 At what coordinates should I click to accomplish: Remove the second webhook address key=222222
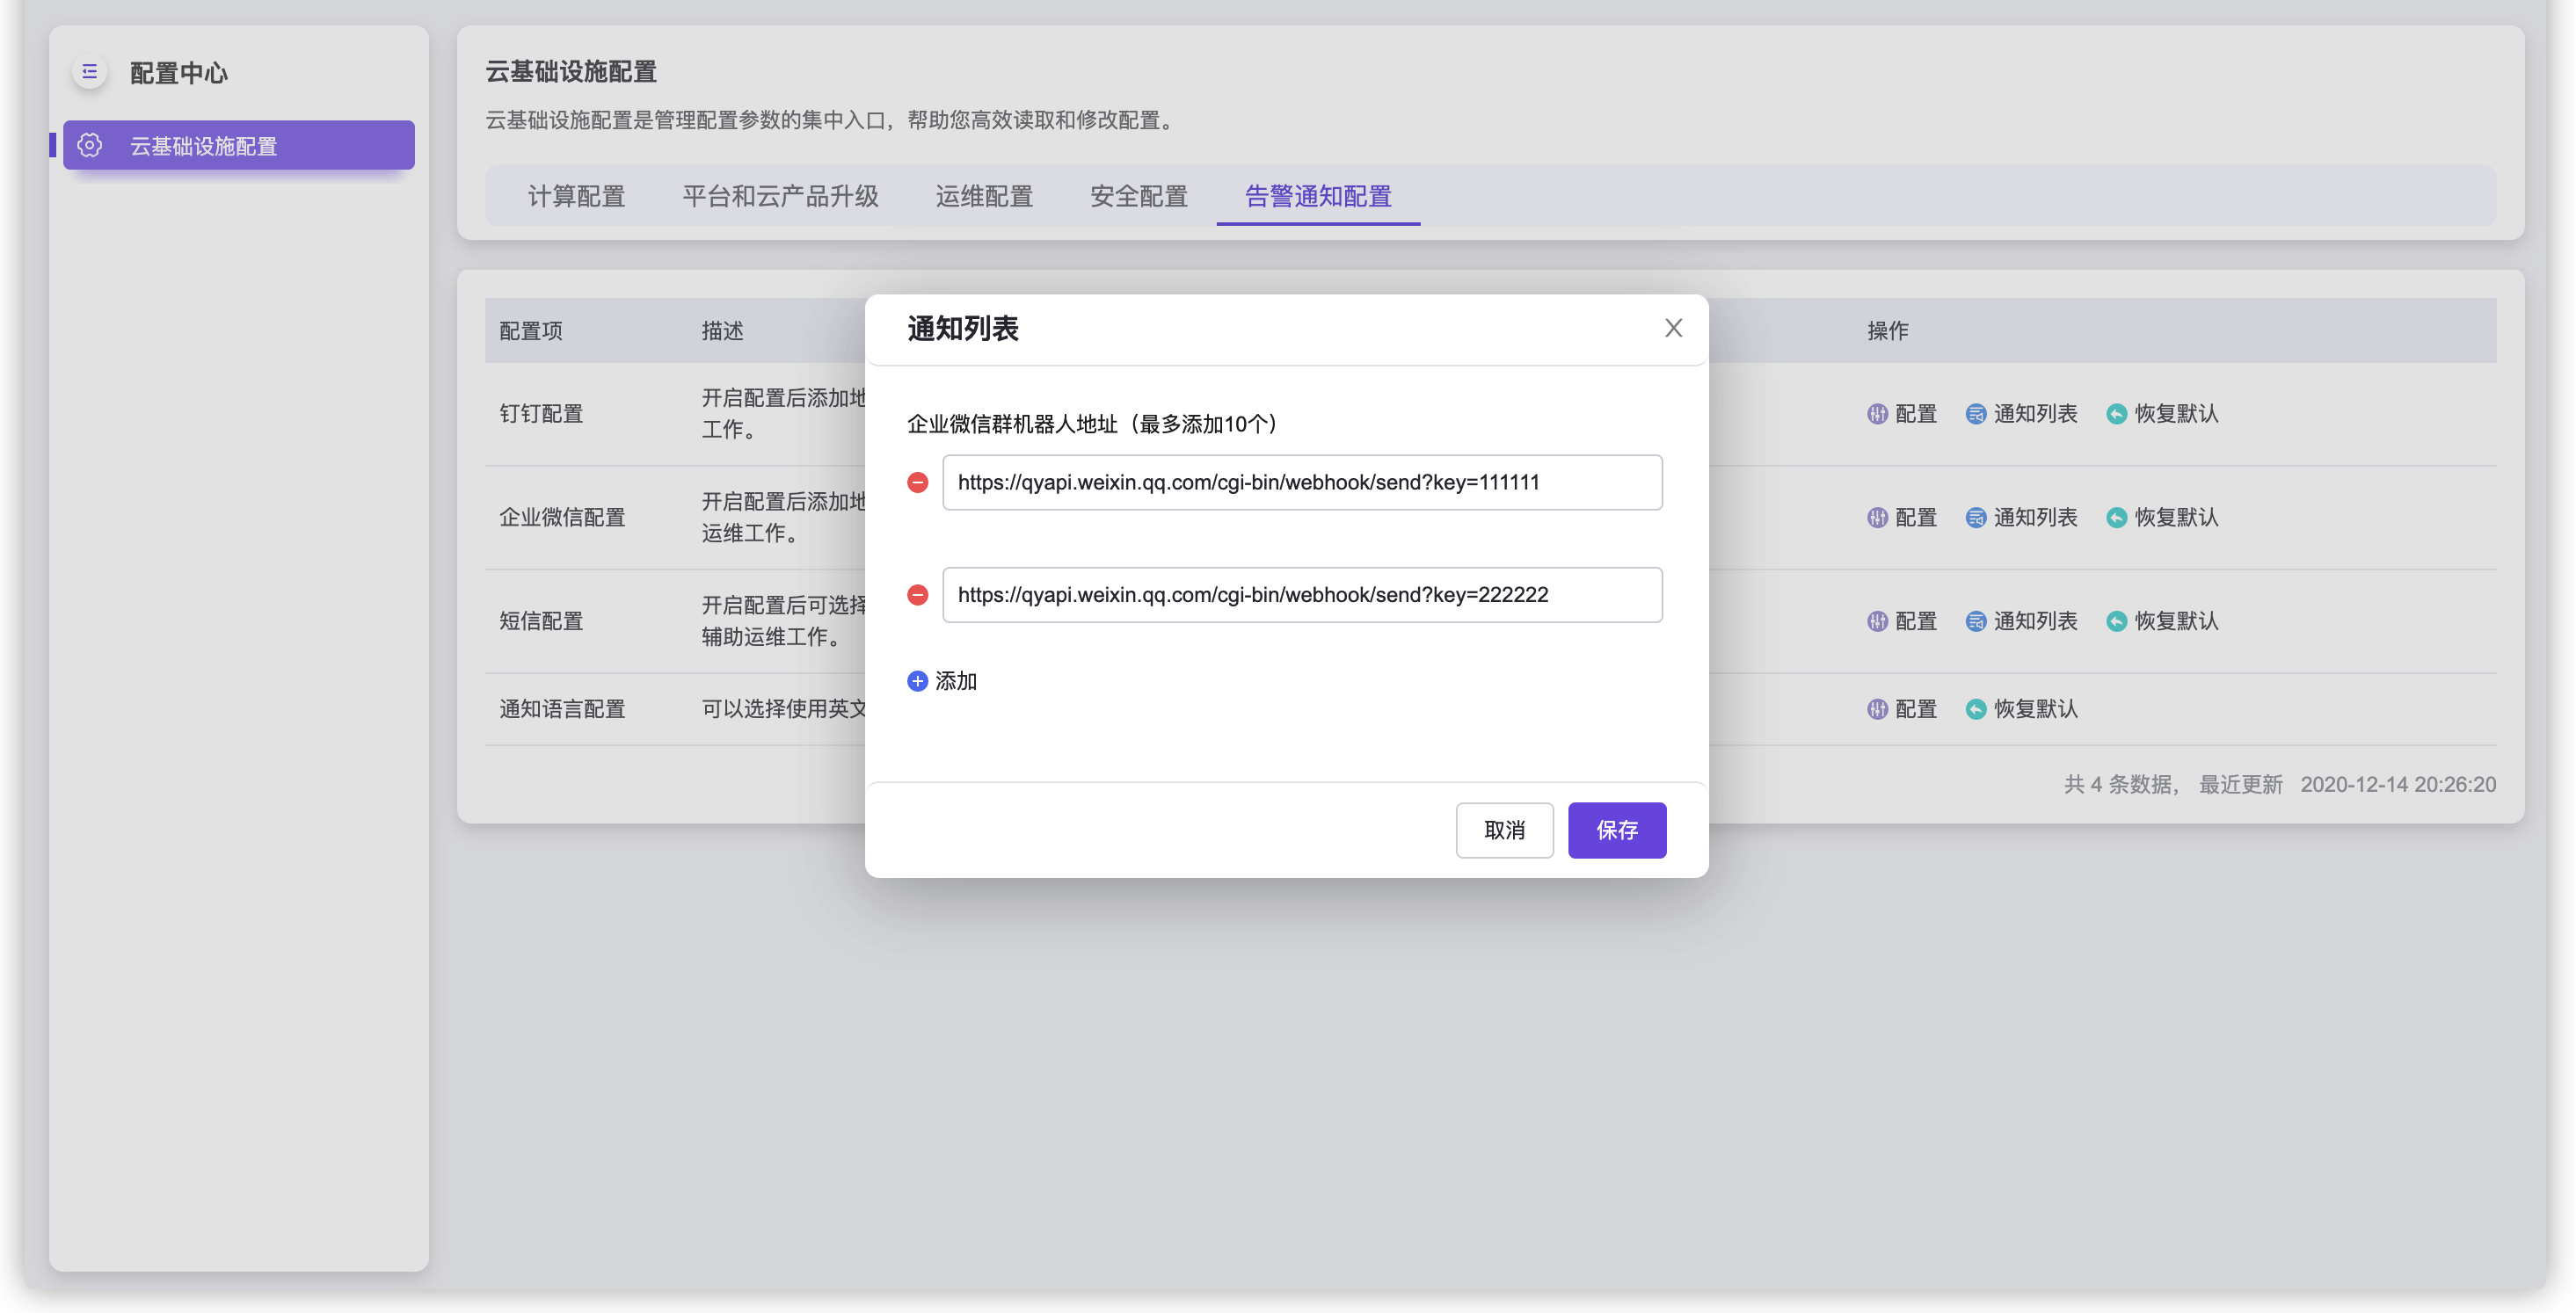[917, 595]
